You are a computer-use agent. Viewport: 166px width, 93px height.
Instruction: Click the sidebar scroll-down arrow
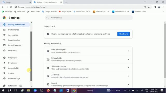click(31, 87)
